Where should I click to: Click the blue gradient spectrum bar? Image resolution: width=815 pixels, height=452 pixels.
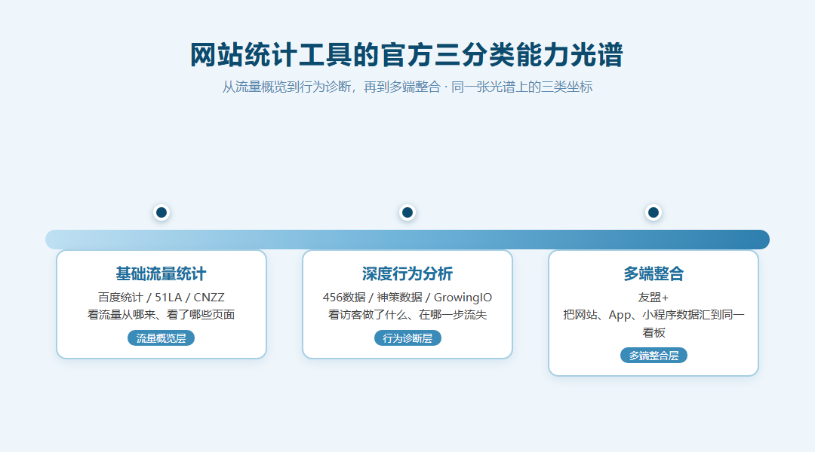[407, 240]
